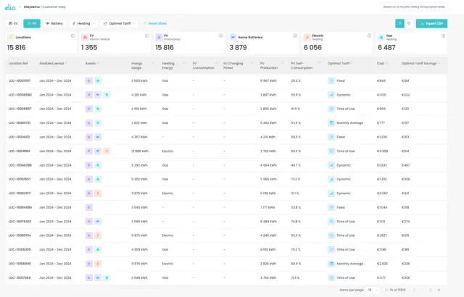
Task: Click Heating Energy column header
Action: point(168,66)
